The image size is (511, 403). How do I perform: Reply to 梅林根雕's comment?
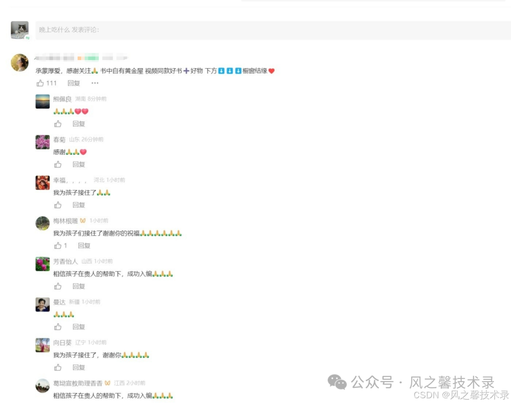click(x=84, y=245)
